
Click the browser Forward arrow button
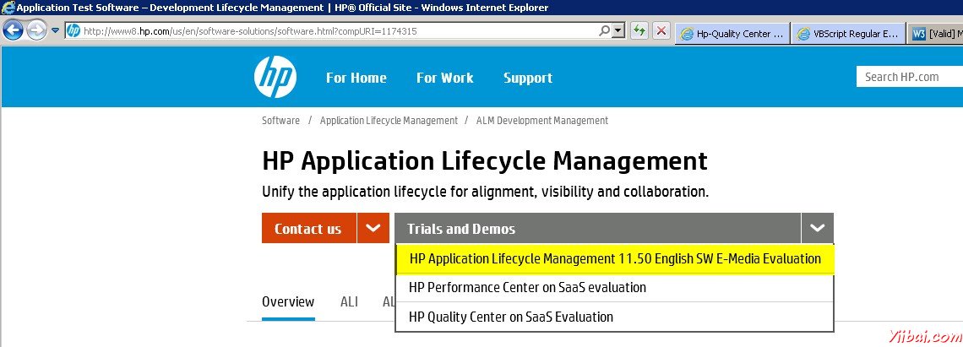click(x=36, y=30)
